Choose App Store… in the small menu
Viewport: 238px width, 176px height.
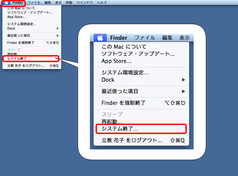pos(32,17)
